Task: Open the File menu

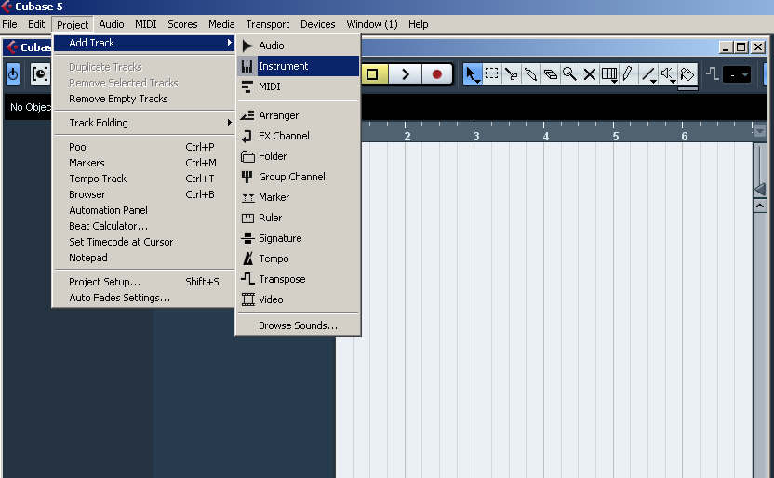Action: tap(9, 24)
